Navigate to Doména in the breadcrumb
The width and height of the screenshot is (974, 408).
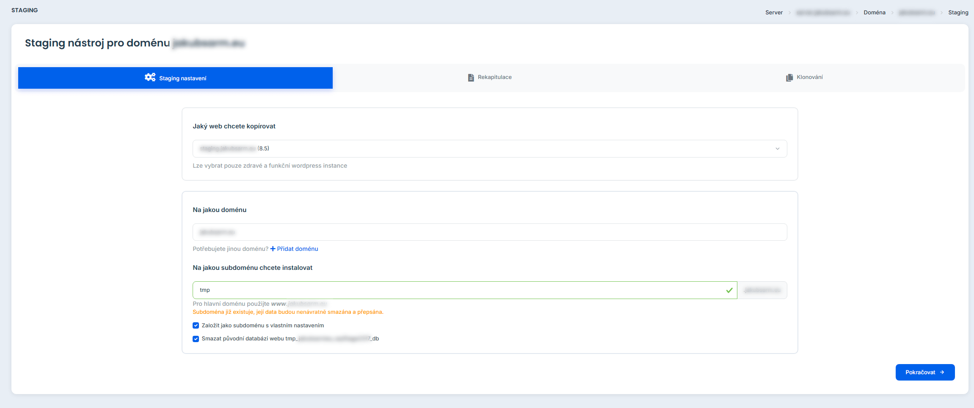874,13
